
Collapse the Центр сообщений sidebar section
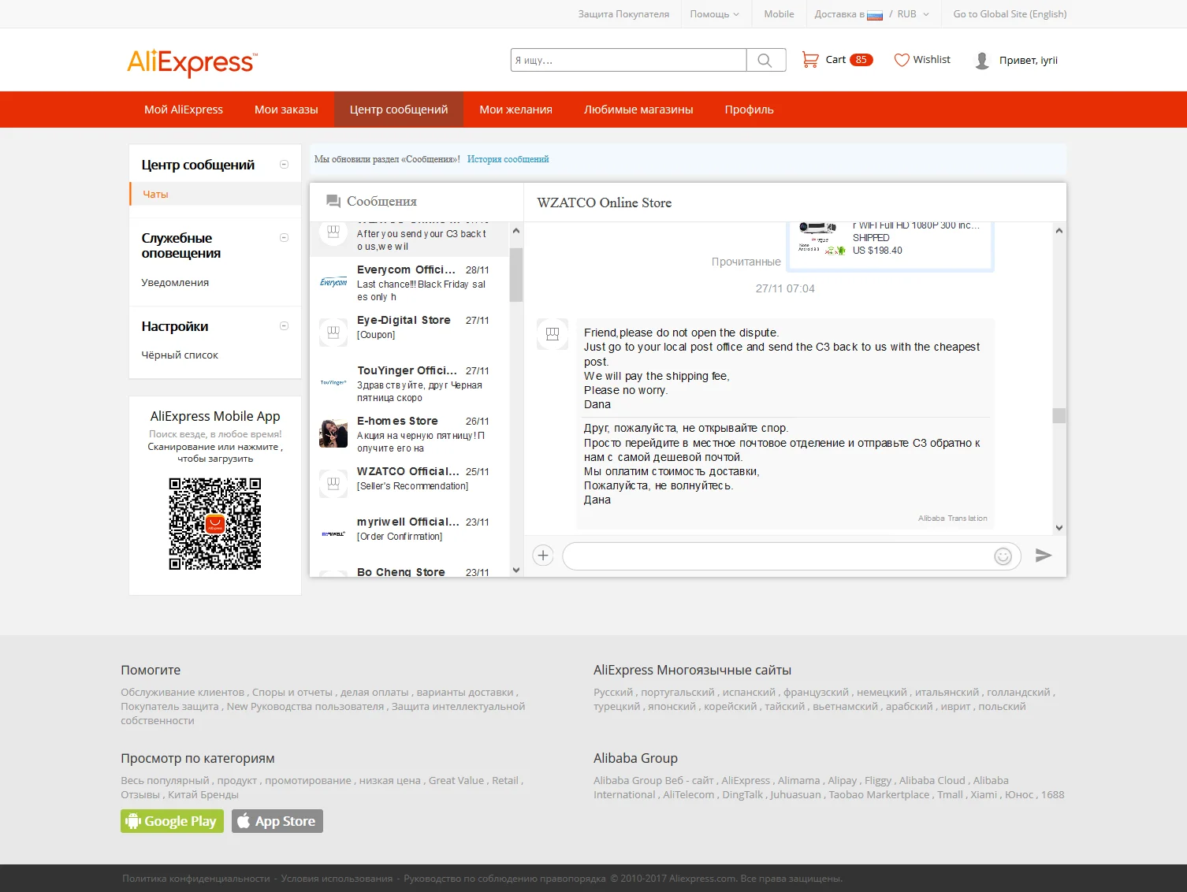[x=285, y=165]
